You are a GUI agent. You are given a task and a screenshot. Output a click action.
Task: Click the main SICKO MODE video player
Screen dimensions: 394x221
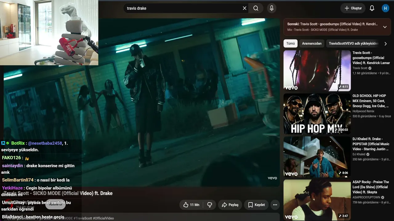(142, 102)
